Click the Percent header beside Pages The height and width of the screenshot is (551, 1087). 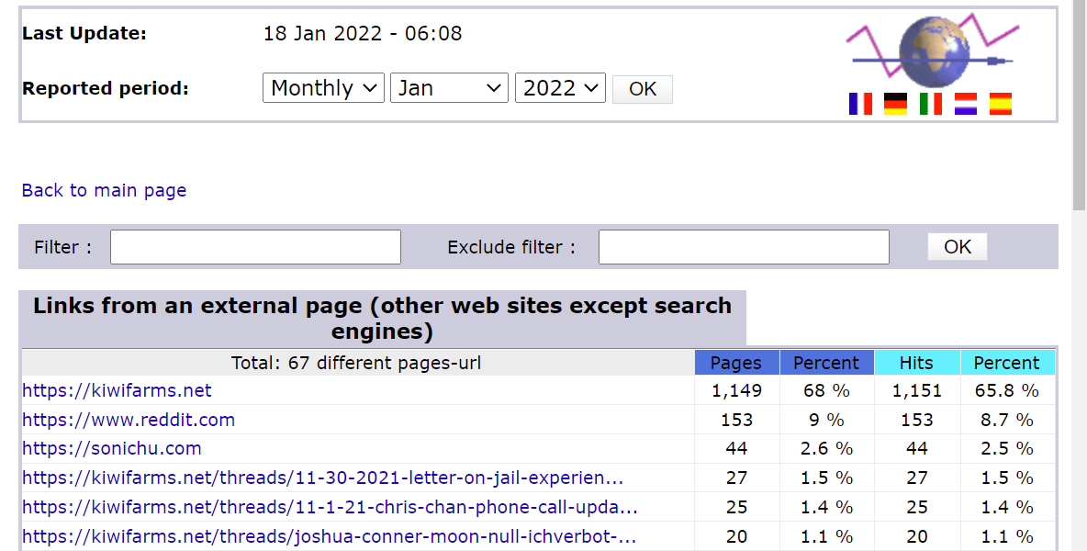click(x=826, y=363)
